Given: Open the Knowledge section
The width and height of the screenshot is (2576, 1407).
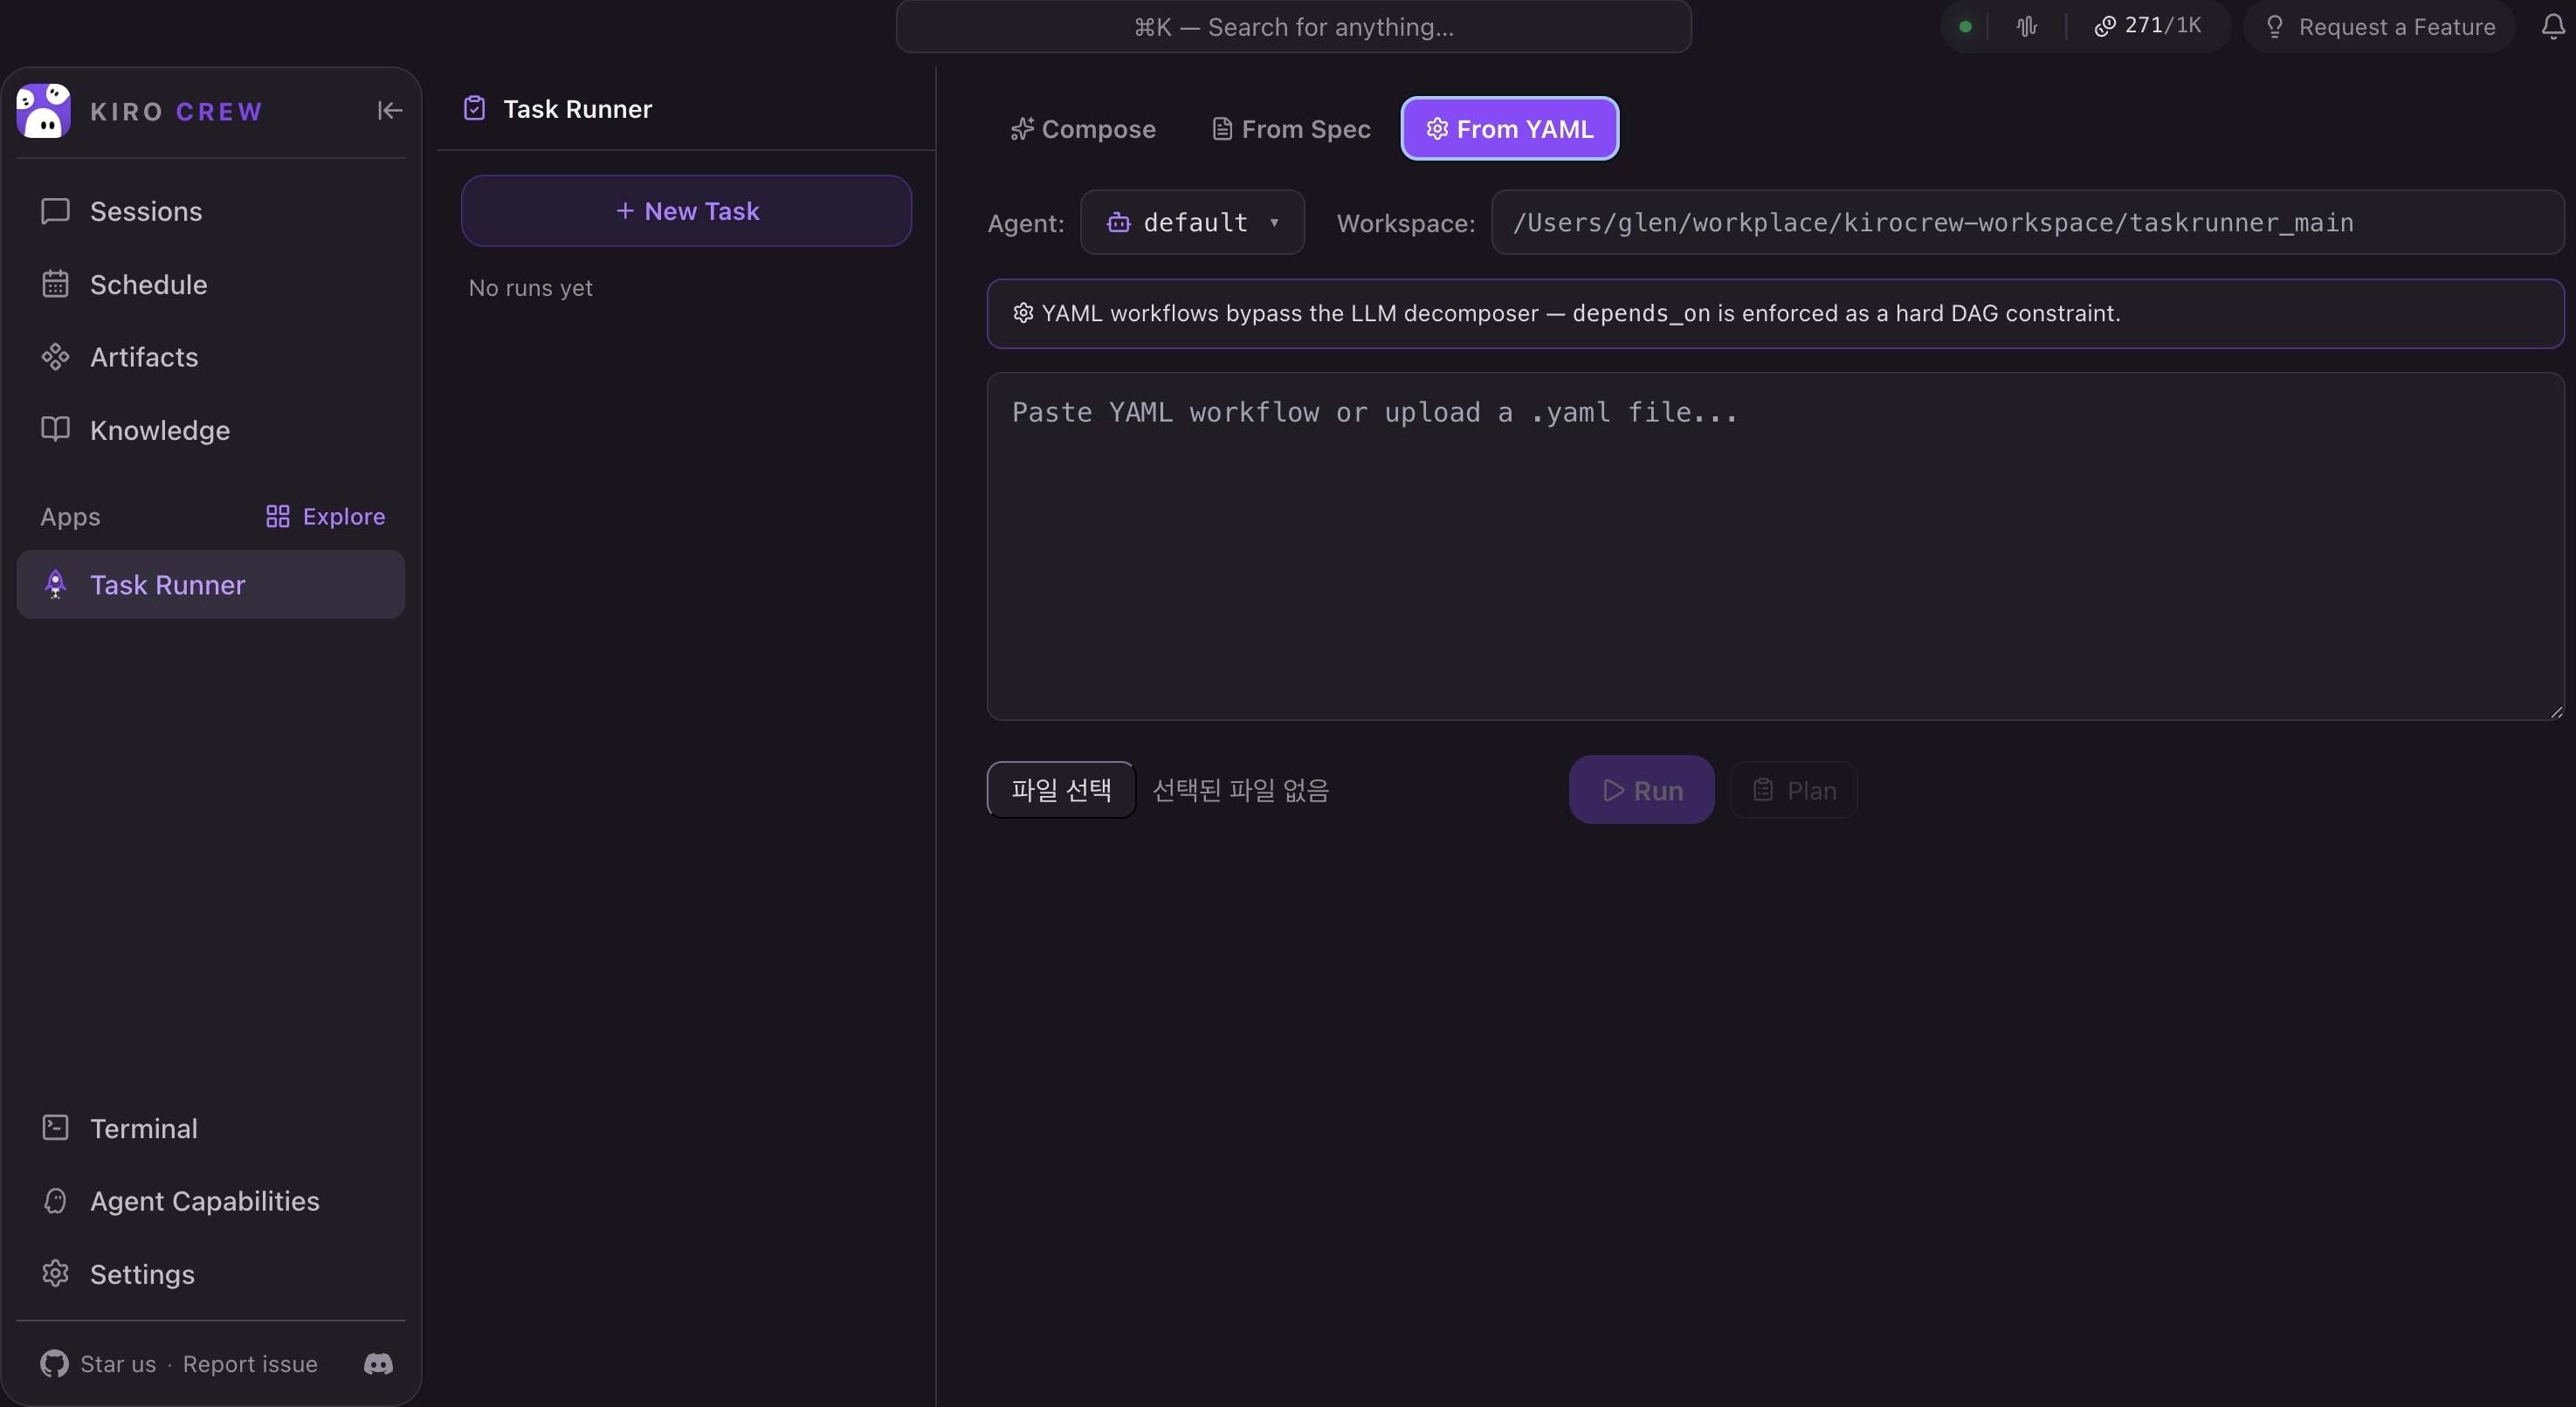Looking at the screenshot, I should [x=211, y=429].
